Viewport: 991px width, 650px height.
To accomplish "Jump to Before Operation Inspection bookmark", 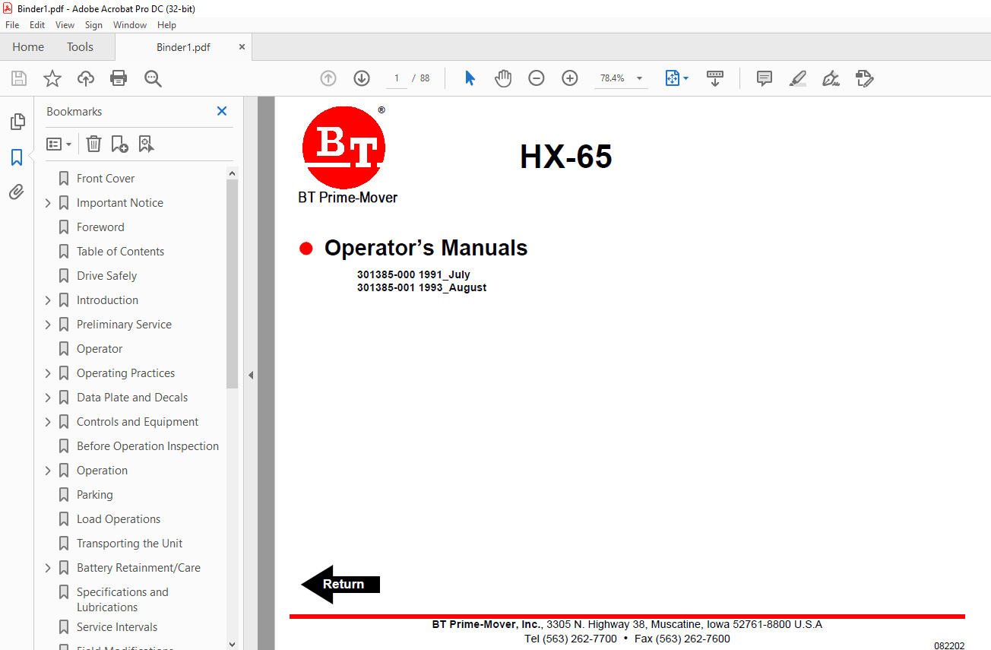I will [x=147, y=446].
